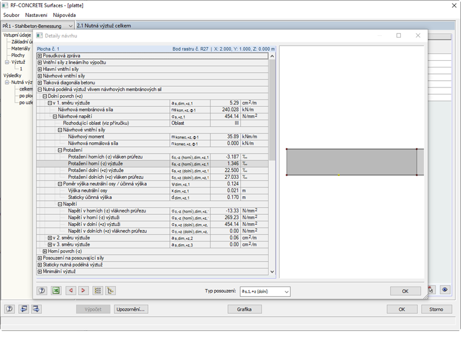
Task: Collapse v 1. směru výztuže node
Action: click(50, 103)
